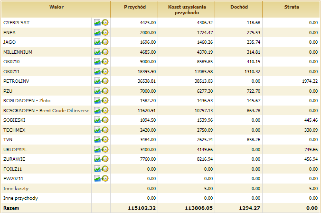Open the chart icon for ENEA
The image size is (321, 213).
[97, 32]
